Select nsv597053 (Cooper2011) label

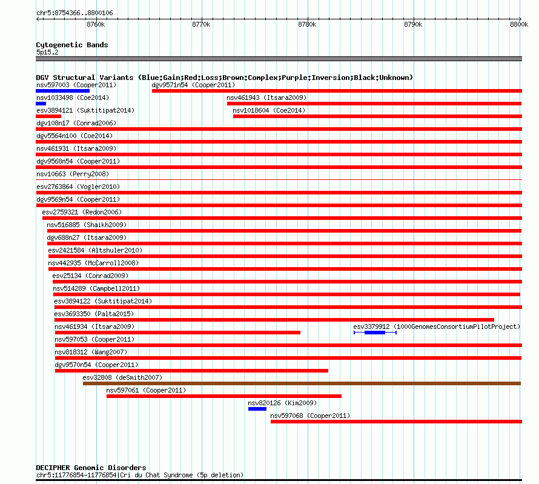(x=94, y=339)
